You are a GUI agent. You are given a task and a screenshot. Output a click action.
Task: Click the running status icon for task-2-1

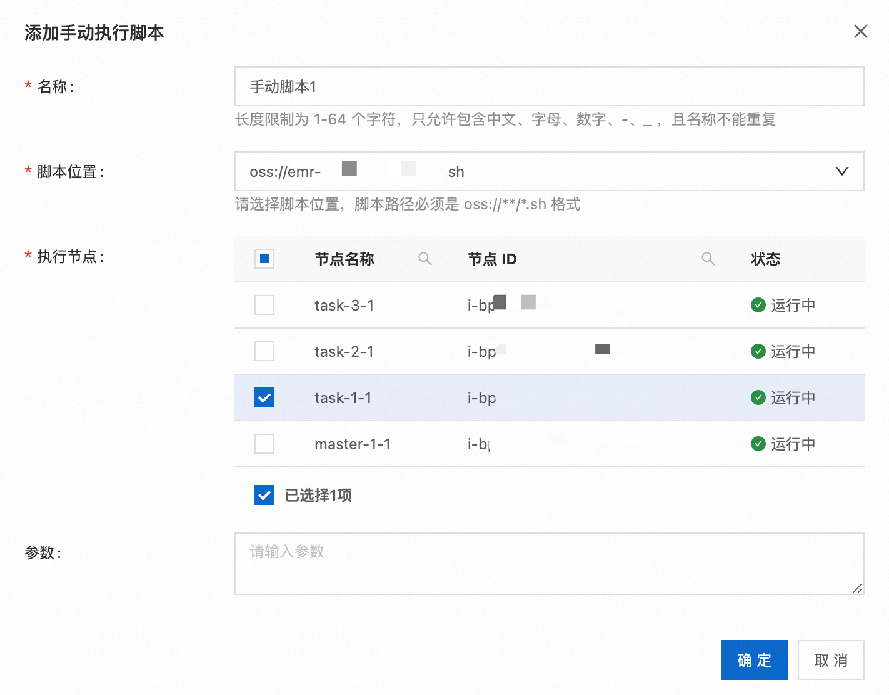pos(758,351)
